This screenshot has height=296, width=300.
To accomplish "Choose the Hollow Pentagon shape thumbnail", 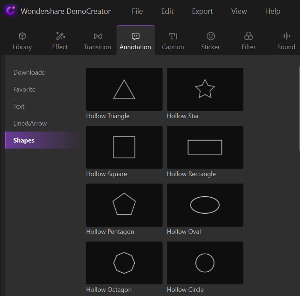I will [x=124, y=205].
